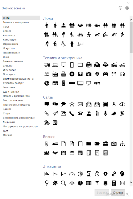The width and height of the screenshot is (133, 199).
Task: Choose the magnifying glass icon
Action: [63, 183]
